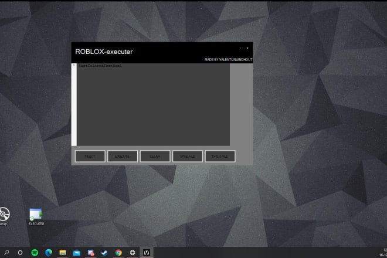Minimize the ROBLOX-executer window
The image size is (387, 258).
(240, 48)
